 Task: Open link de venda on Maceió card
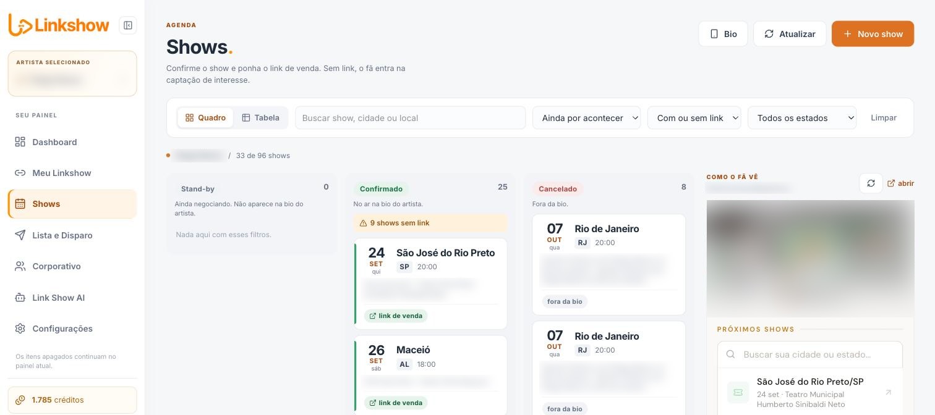(x=396, y=403)
